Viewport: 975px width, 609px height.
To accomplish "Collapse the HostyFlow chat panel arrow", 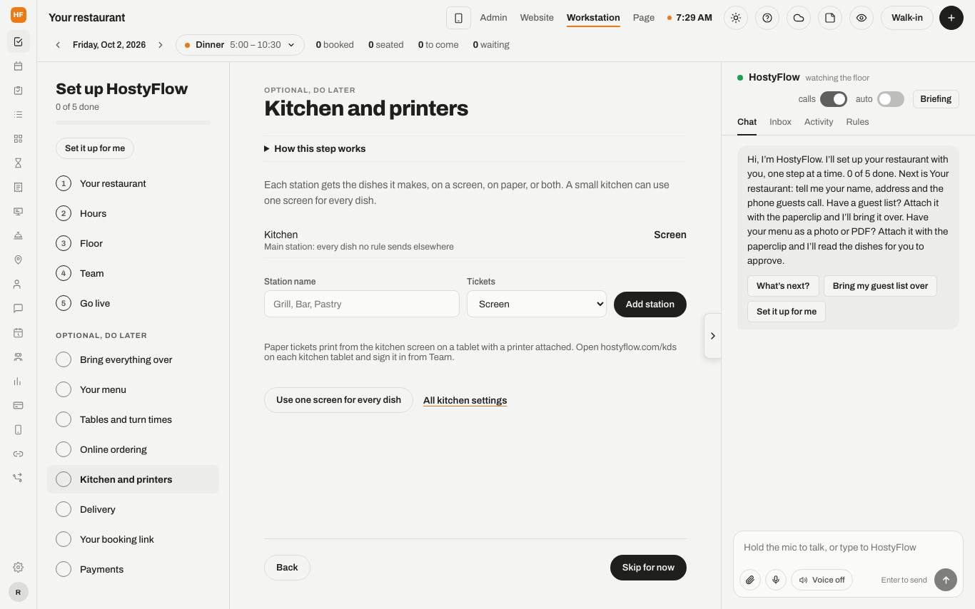I will (x=712, y=336).
